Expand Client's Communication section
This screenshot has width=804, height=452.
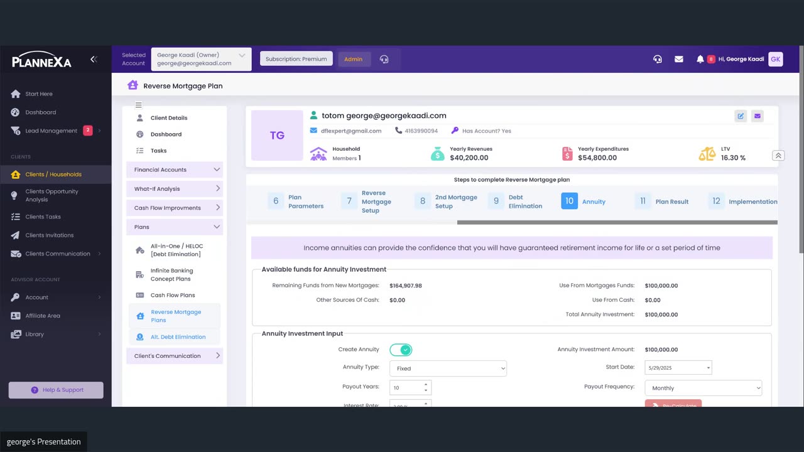pyautogui.click(x=175, y=356)
